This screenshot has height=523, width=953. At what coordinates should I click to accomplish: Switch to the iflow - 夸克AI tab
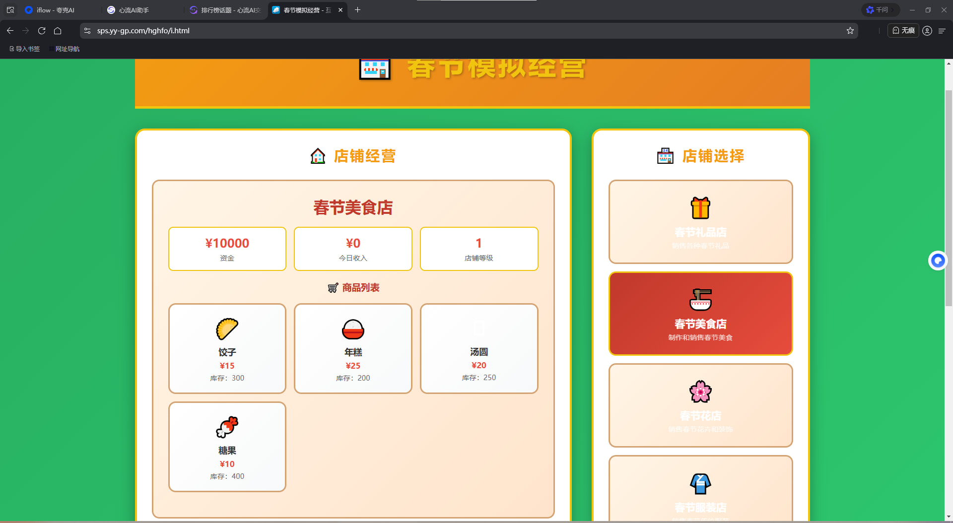(55, 10)
